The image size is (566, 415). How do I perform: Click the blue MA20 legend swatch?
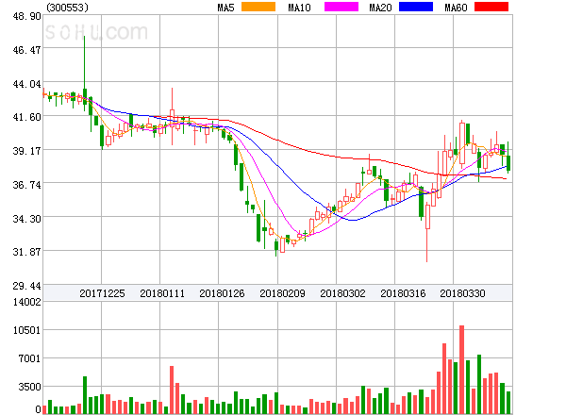coord(416,7)
